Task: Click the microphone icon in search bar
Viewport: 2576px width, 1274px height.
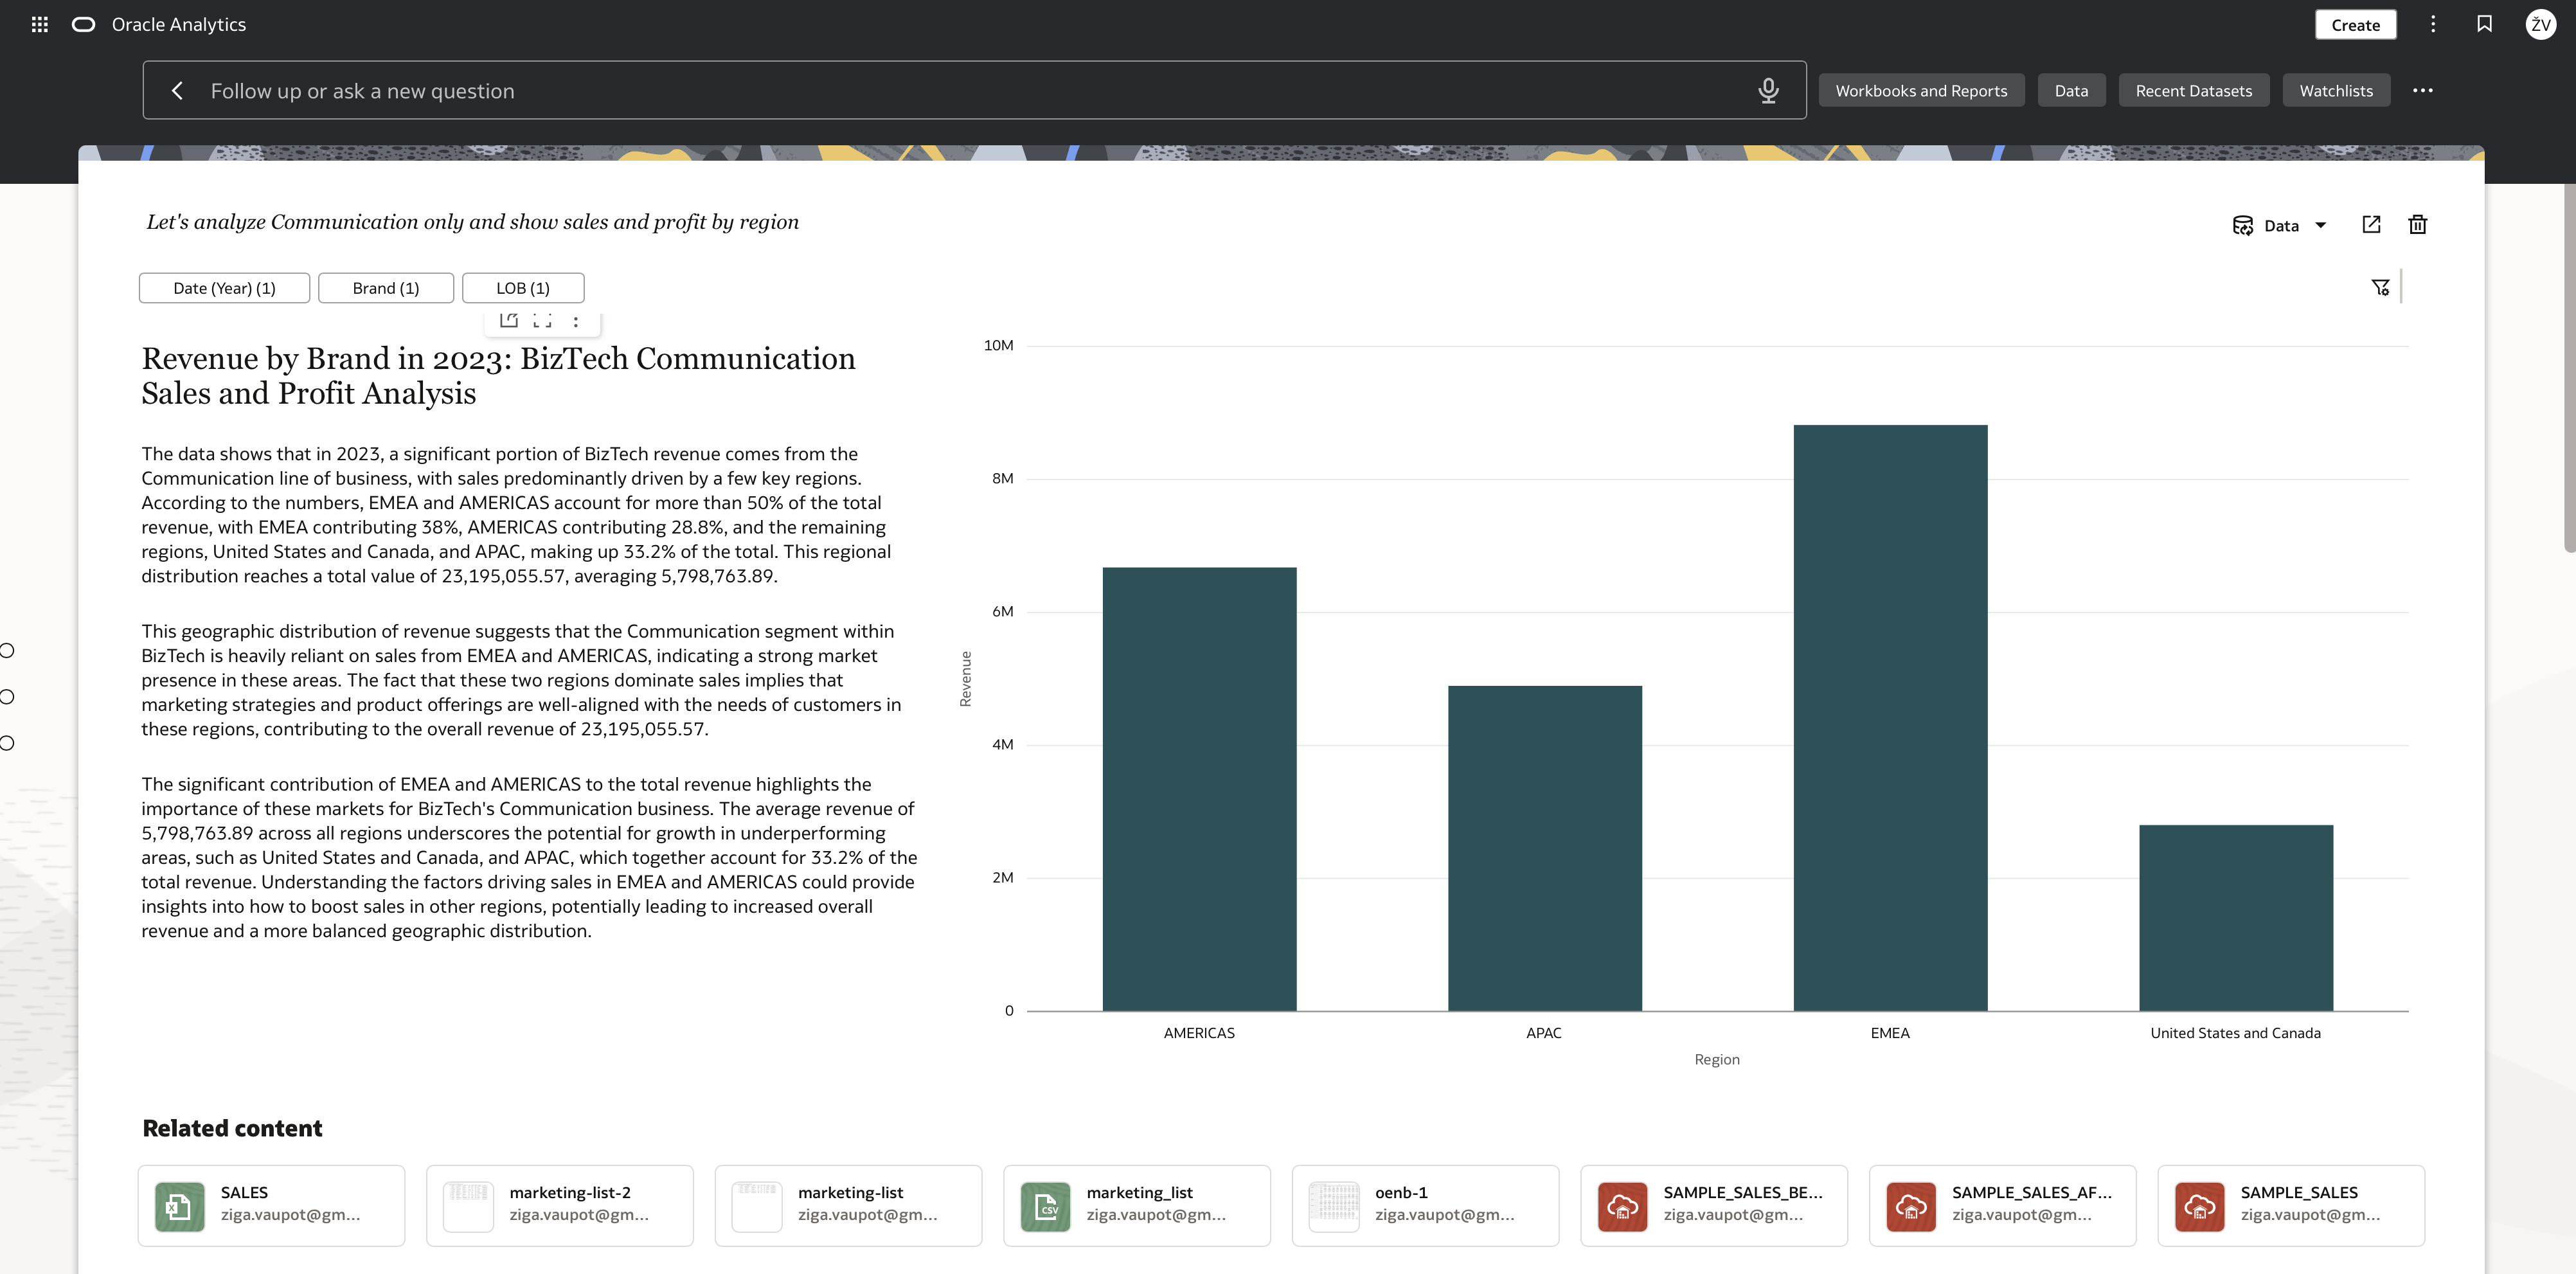Action: (1768, 91)
